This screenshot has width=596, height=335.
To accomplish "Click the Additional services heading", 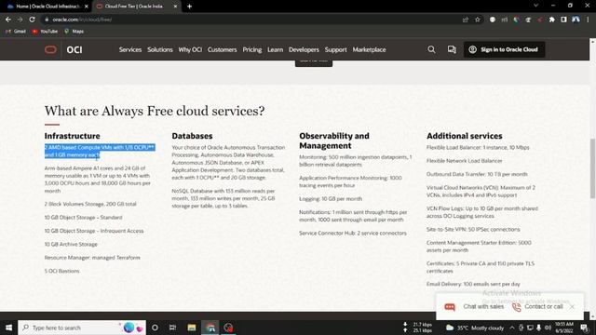I will coord(464,136).
